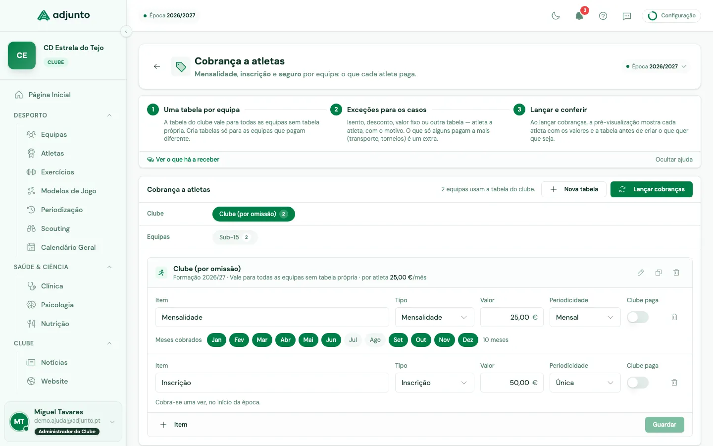This screenshot has width=713, height=446.
Task: Click the Mensalidade item name field
Action: [272, 317]
